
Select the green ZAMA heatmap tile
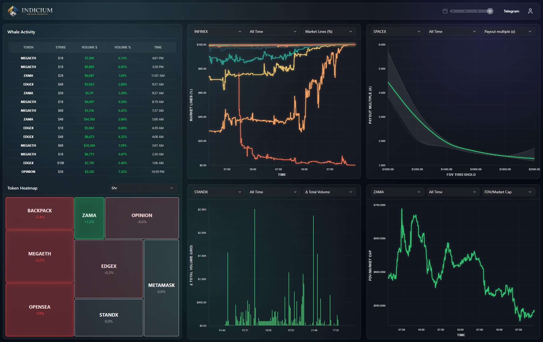[89, 218]
